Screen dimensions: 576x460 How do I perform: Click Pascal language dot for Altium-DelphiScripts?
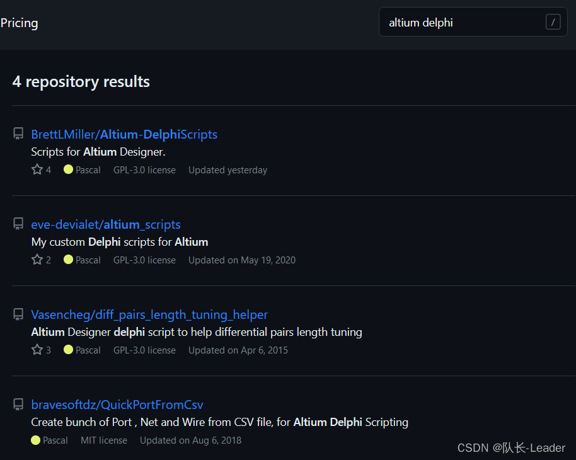[68, 170]
